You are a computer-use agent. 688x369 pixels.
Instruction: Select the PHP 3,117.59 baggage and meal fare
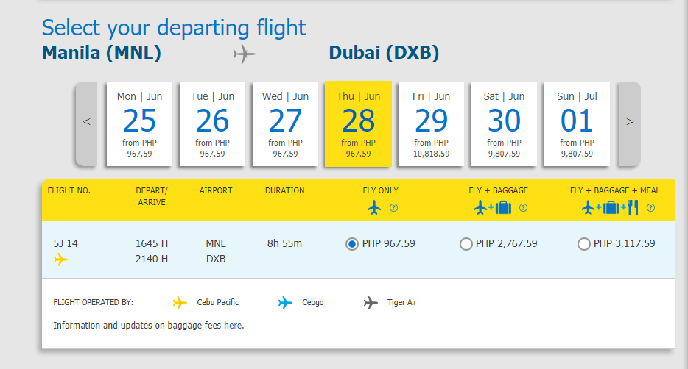point(583,244)
